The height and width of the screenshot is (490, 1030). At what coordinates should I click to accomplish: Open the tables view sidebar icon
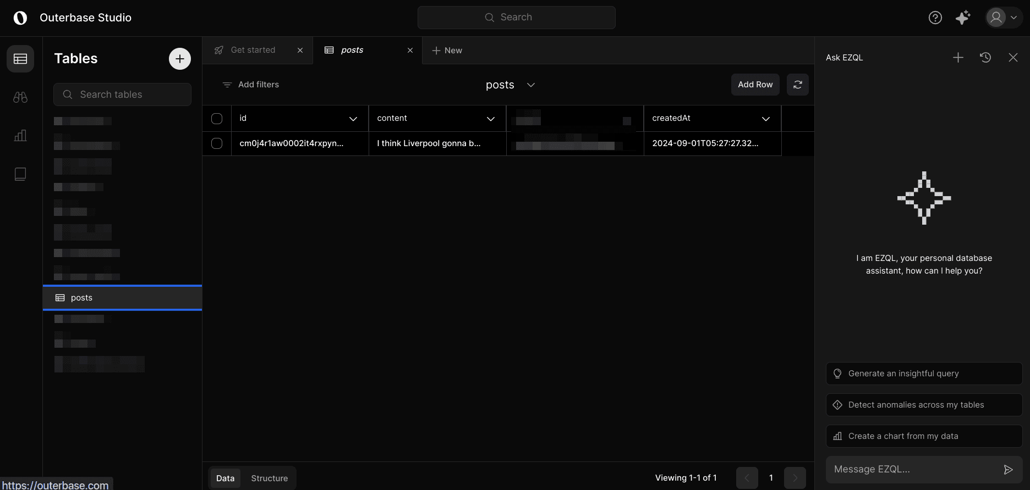point(20,59)
